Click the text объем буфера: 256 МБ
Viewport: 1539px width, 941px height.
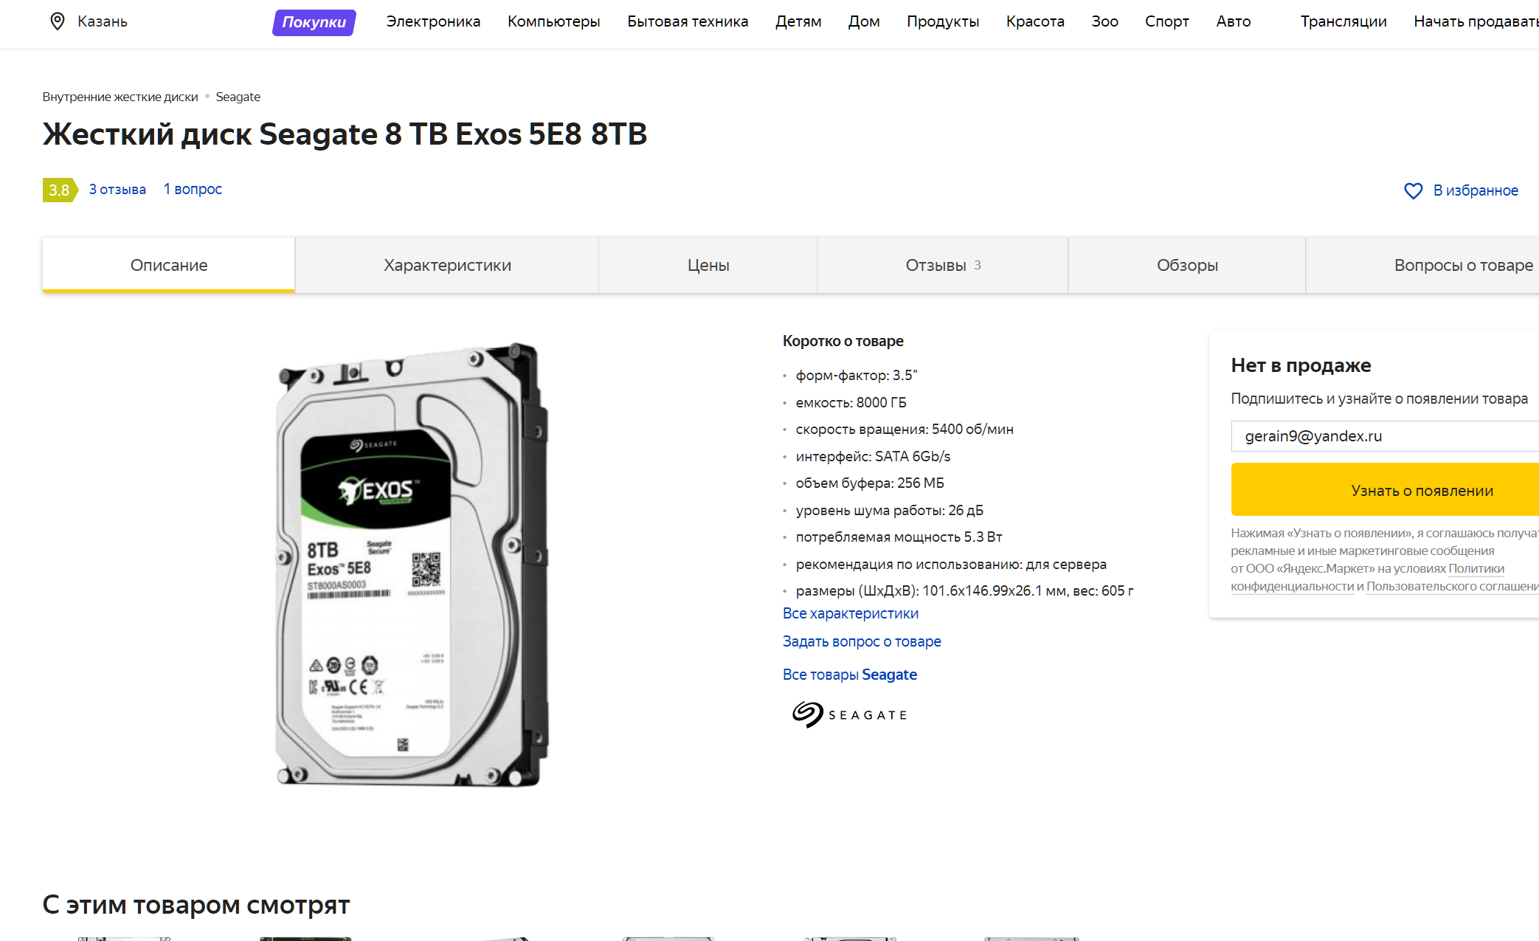pos(870,483)
